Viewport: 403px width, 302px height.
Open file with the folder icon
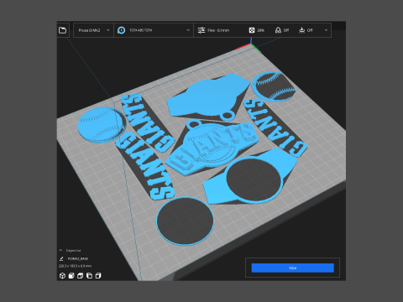click(x=62, y=30)
